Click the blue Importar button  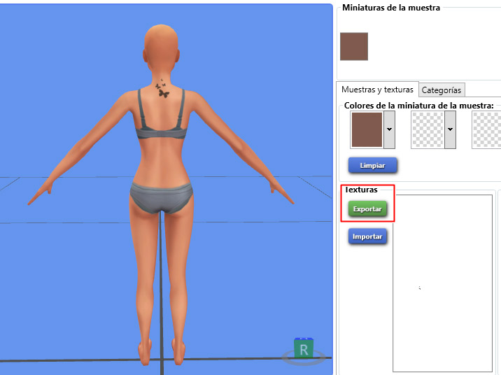367,236
